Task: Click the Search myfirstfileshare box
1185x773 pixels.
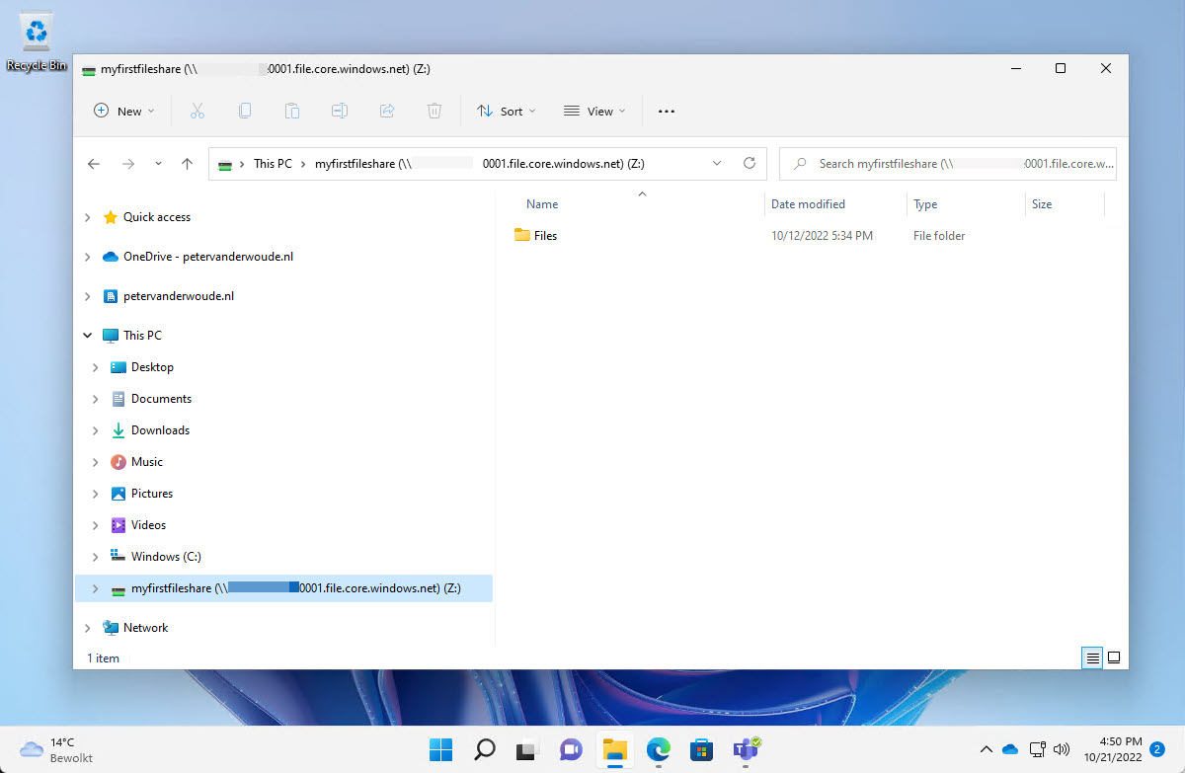Action: point(948,164)
